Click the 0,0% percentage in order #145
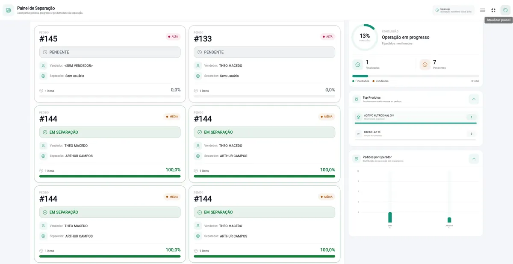This screenshot has width=513, height=264. [176, 90]
